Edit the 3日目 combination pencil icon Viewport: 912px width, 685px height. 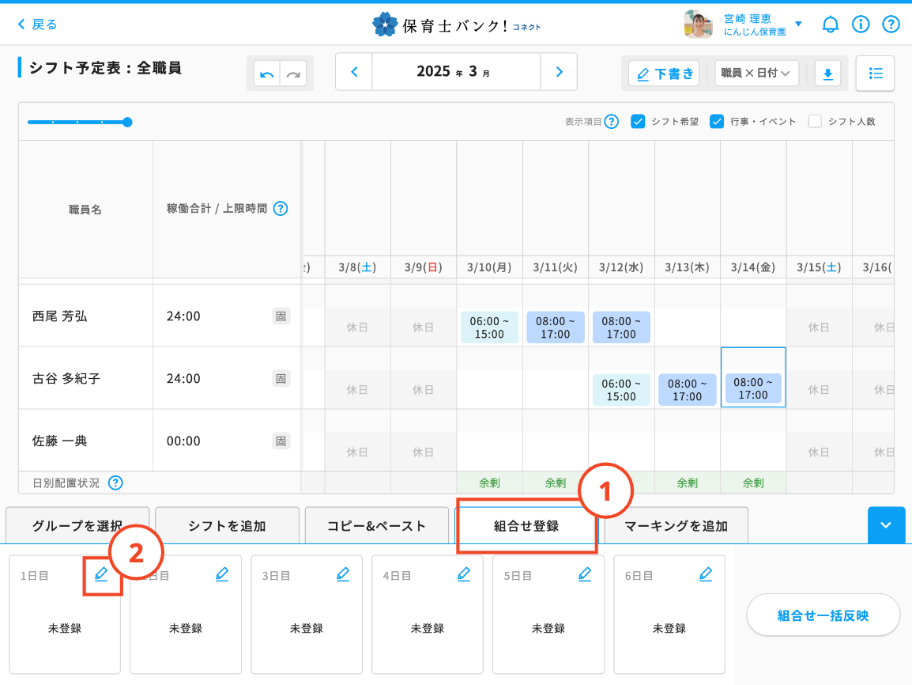point(343,575)
